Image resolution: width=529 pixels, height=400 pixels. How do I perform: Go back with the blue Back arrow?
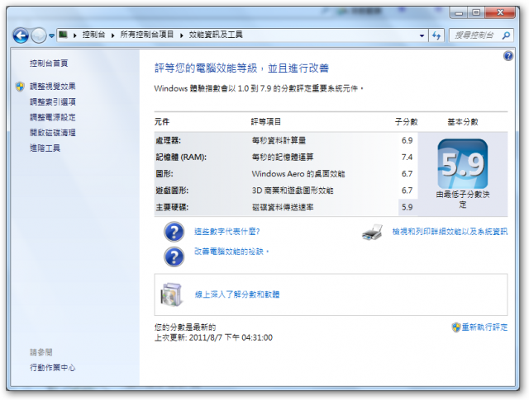point(21,35)
